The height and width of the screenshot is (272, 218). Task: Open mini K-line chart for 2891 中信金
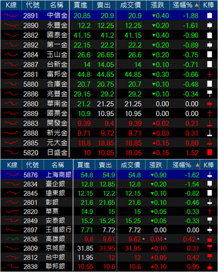click(x=11, y=15)
